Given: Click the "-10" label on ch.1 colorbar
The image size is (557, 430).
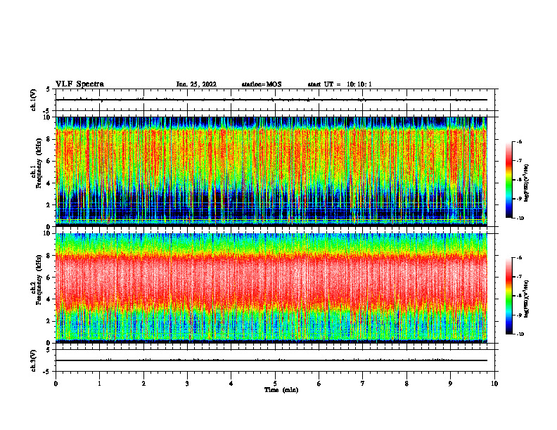Looking at the screenshot, I should coord(520,219).
